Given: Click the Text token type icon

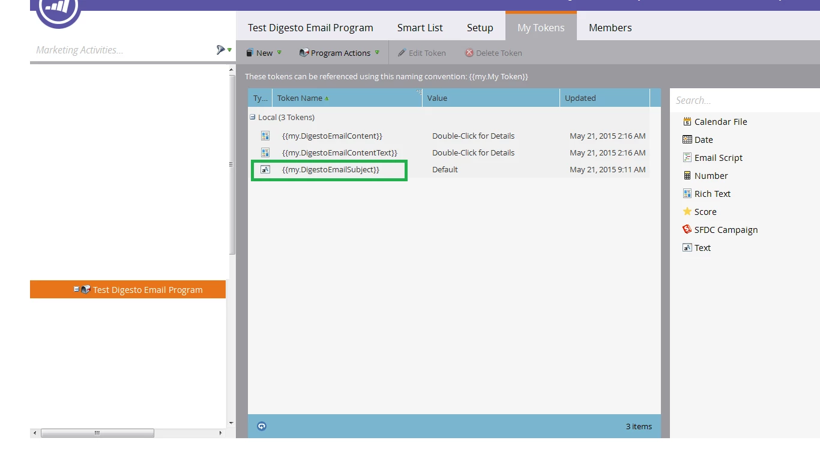Looking at the screenshot, I should click(687, 247).
